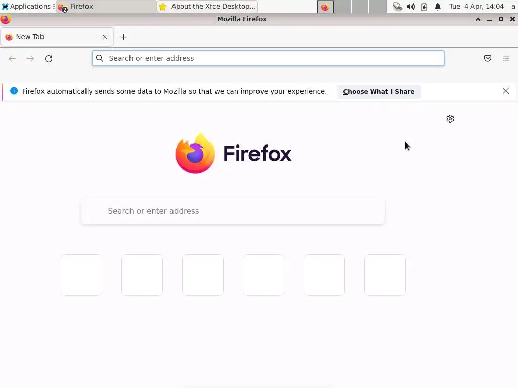The image size is (518, 388).
Task: Click the back navigation arrow
Action: 12,59
